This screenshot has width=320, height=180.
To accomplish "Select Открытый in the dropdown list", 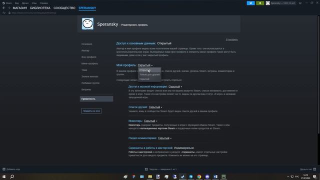I will point(149,70).
